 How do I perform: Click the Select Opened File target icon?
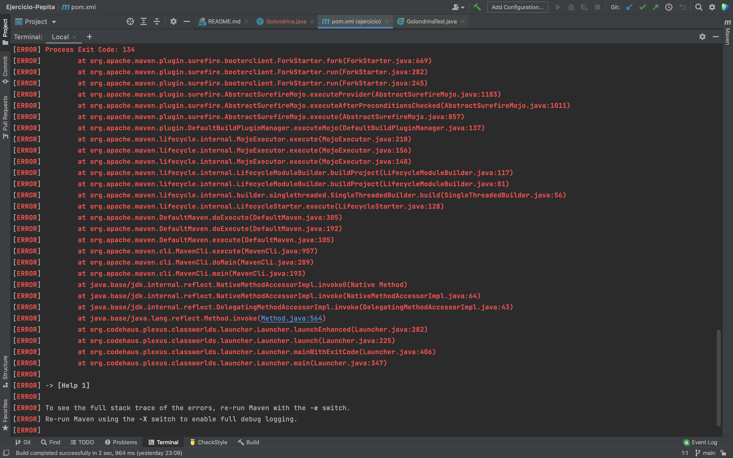[130, 22]
